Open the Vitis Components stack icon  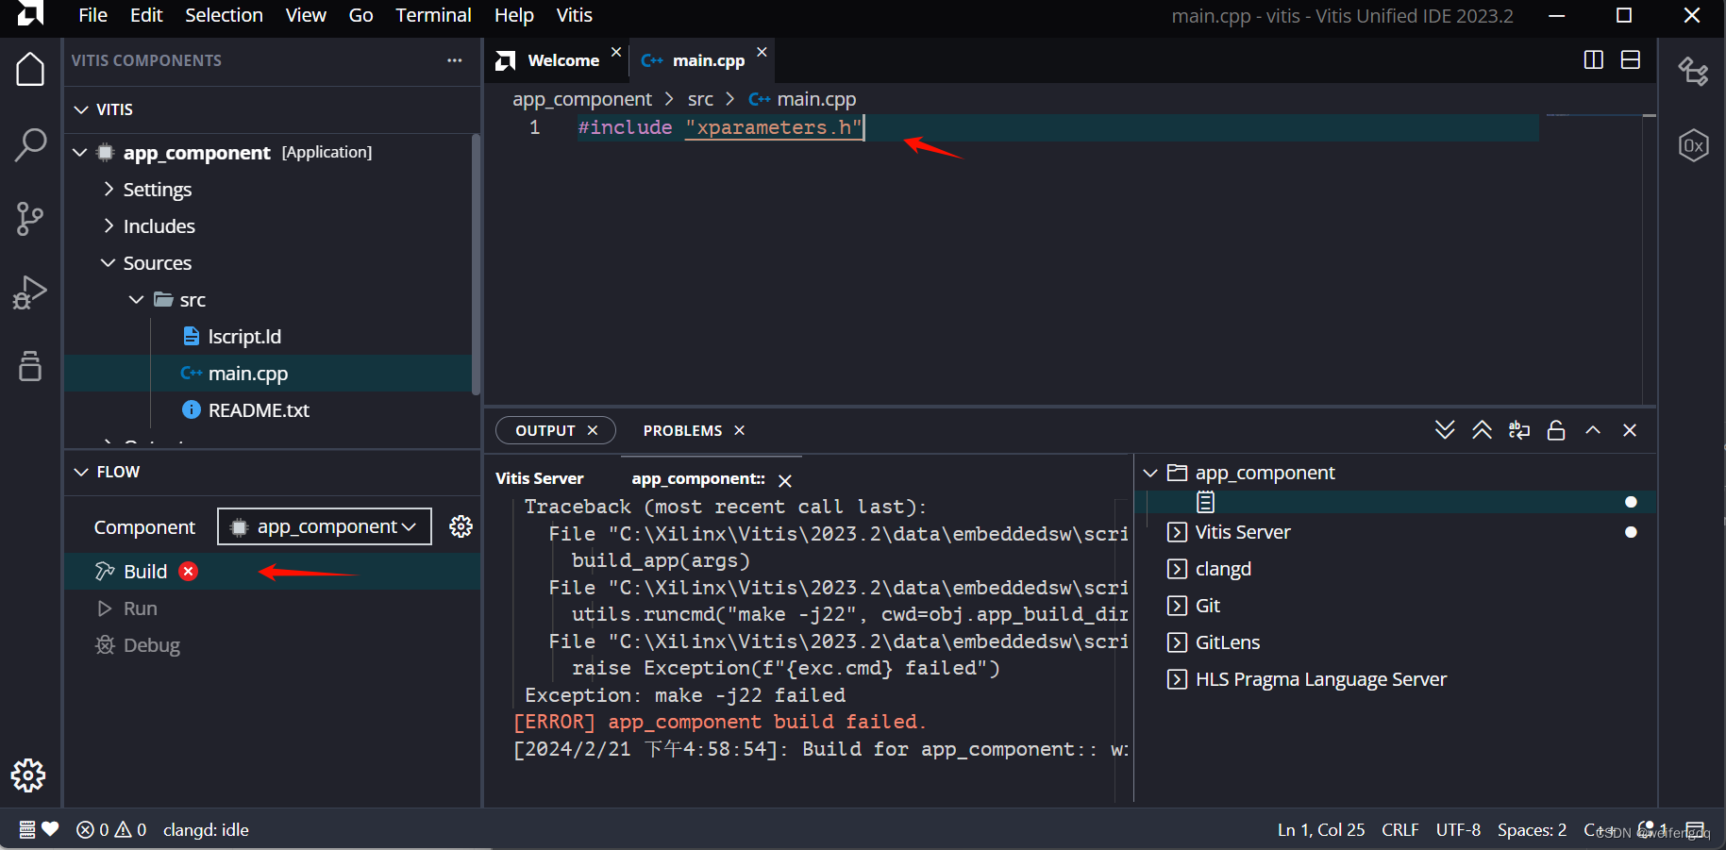(x=30, y=365)
